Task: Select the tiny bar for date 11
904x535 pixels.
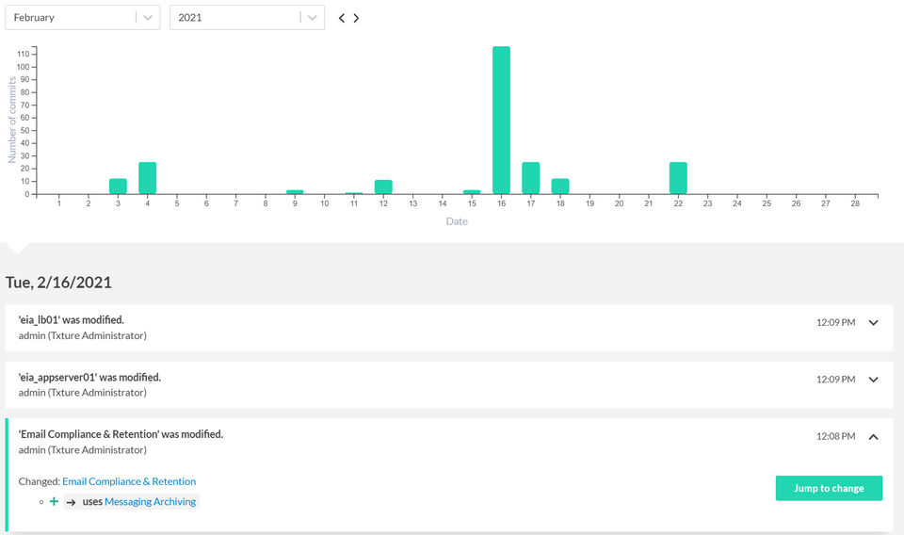Action: [353, 193]
